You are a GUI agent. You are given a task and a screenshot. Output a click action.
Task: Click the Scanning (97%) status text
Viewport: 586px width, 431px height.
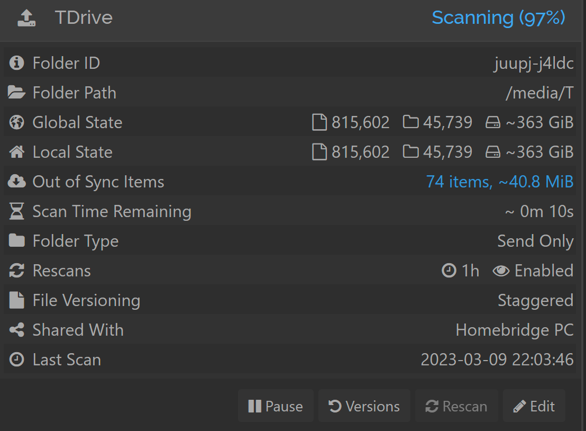click(x=499, y=17)
